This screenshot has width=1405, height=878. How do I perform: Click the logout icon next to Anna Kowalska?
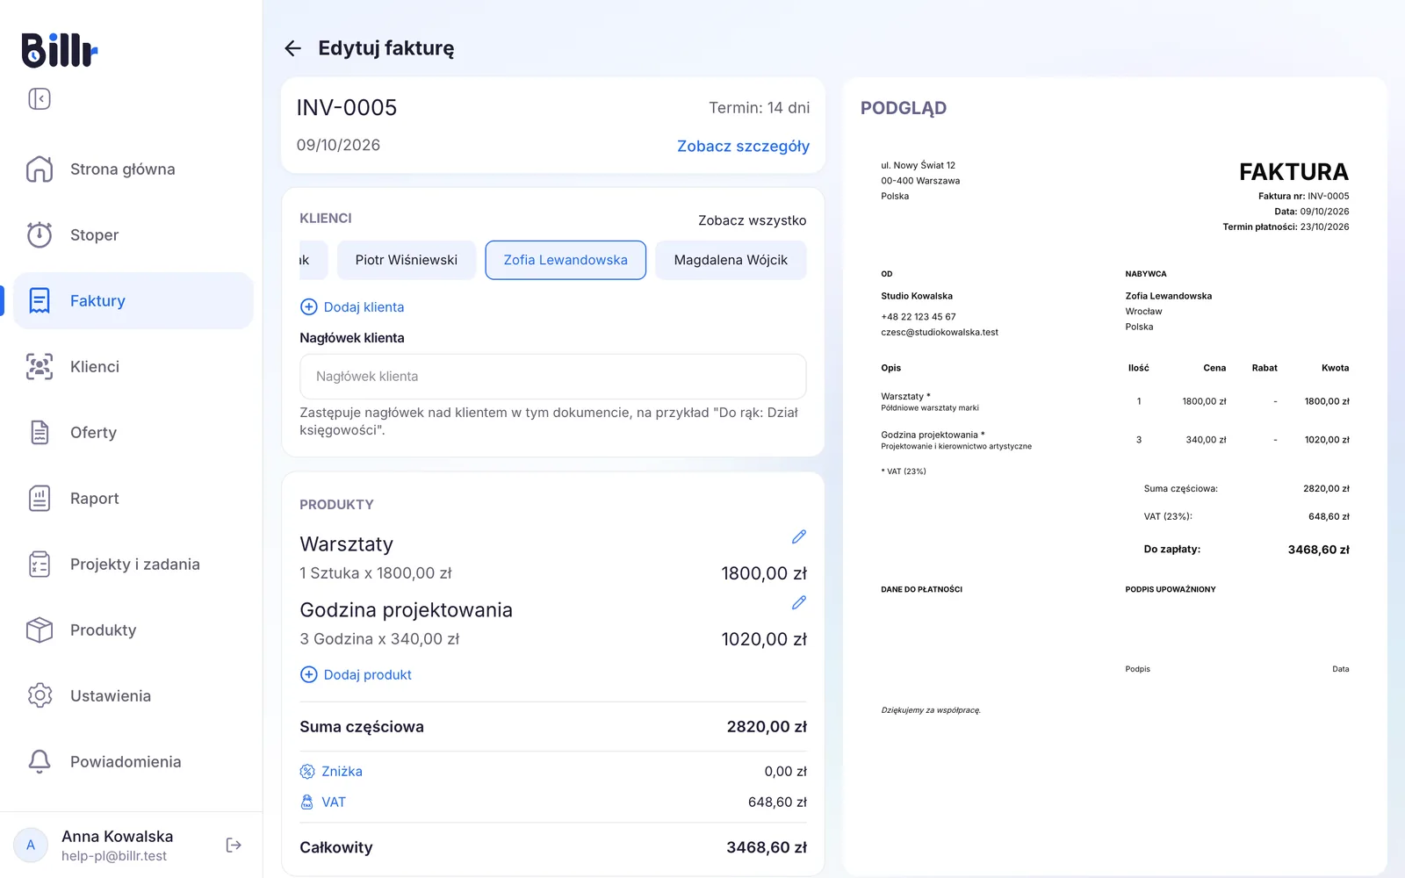click(234, 845)
